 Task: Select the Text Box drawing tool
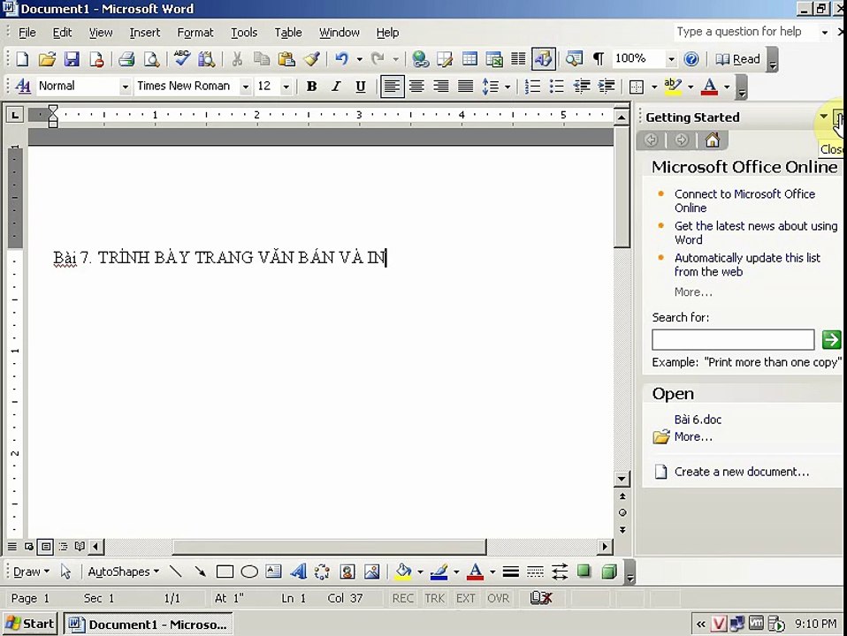click(x=273, y=572)
